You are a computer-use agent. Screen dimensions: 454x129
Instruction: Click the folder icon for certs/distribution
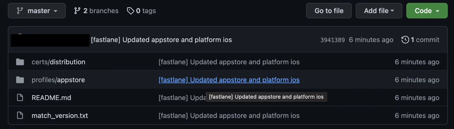(x=20, y=62)
